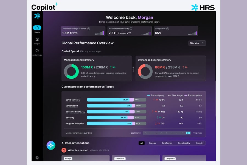
Task: Open the Home page in sidebar
Action: coord(37,28)
